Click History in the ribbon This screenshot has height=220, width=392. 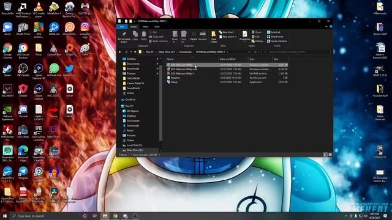pyautogui.click(x=257, y=41)
